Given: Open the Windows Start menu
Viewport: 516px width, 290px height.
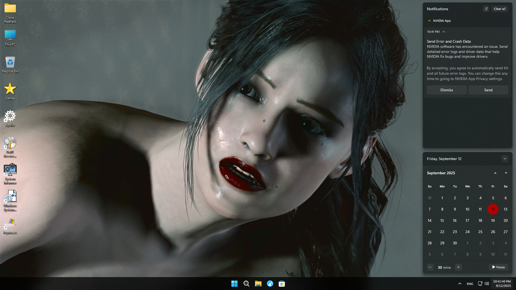Looking at the screenshot, I should pyautogui.click(x=234, y=284).
